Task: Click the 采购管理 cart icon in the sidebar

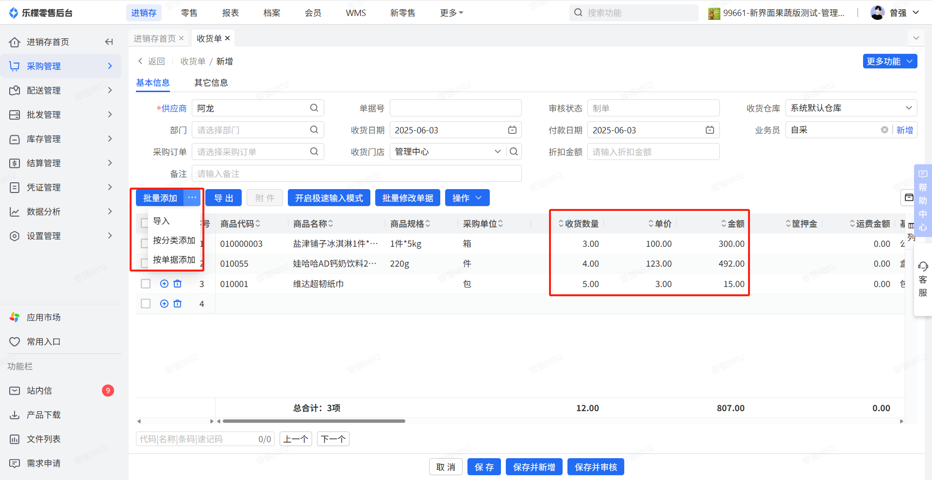Action: [15, 66]
